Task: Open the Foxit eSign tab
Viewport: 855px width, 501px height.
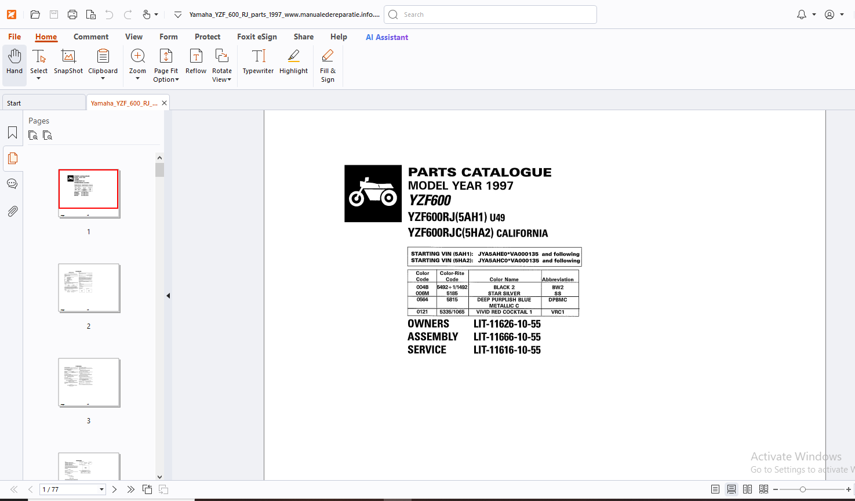Action: pyautogui.click(x=257, y=37)
